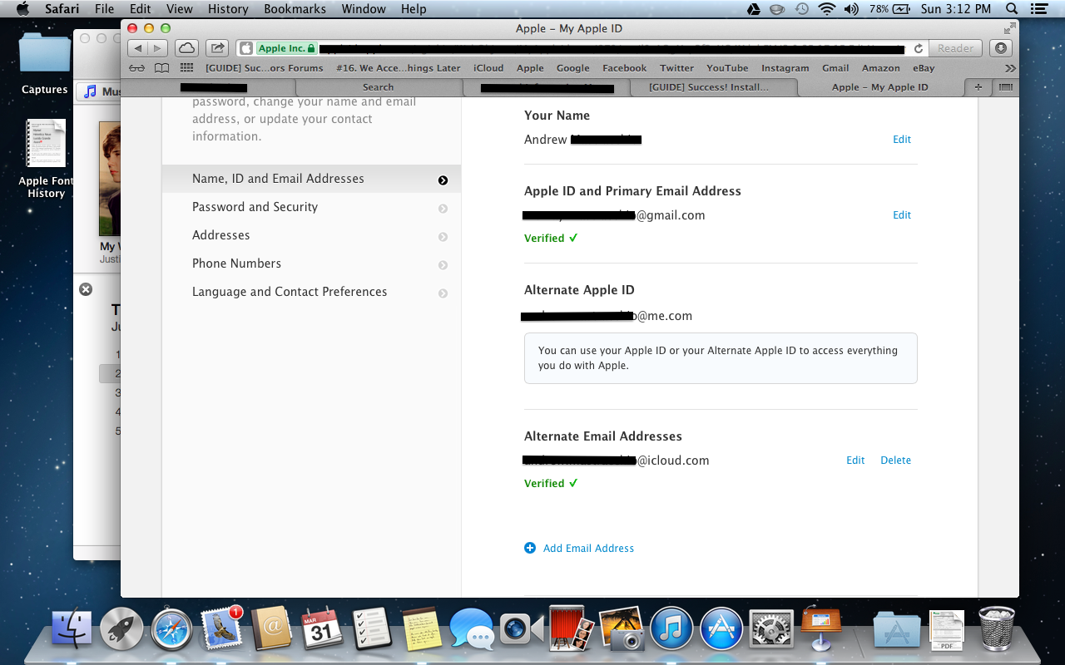
Task: Open the Addresses section
Action: pos(311,235)
